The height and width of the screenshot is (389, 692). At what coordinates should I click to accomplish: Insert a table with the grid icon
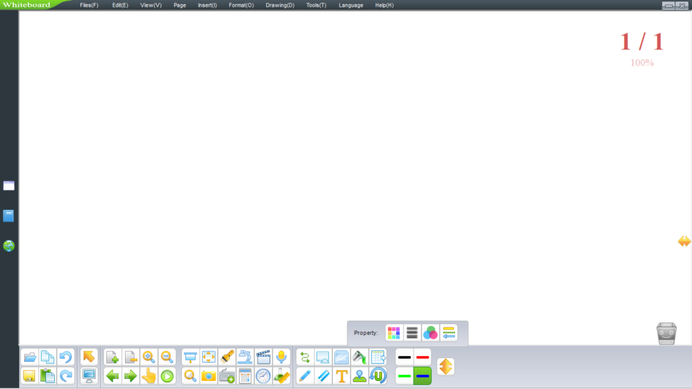coord(378,357)
